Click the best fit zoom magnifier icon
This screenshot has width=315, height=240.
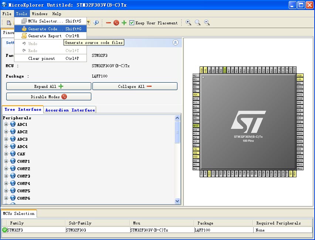197,23
